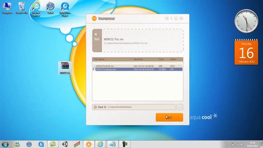Click the round icon beside Save To

[95, 107]
